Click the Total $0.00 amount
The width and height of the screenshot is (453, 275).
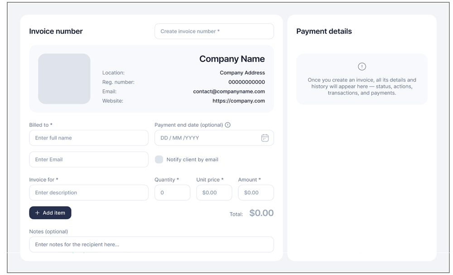click(261, 212)
